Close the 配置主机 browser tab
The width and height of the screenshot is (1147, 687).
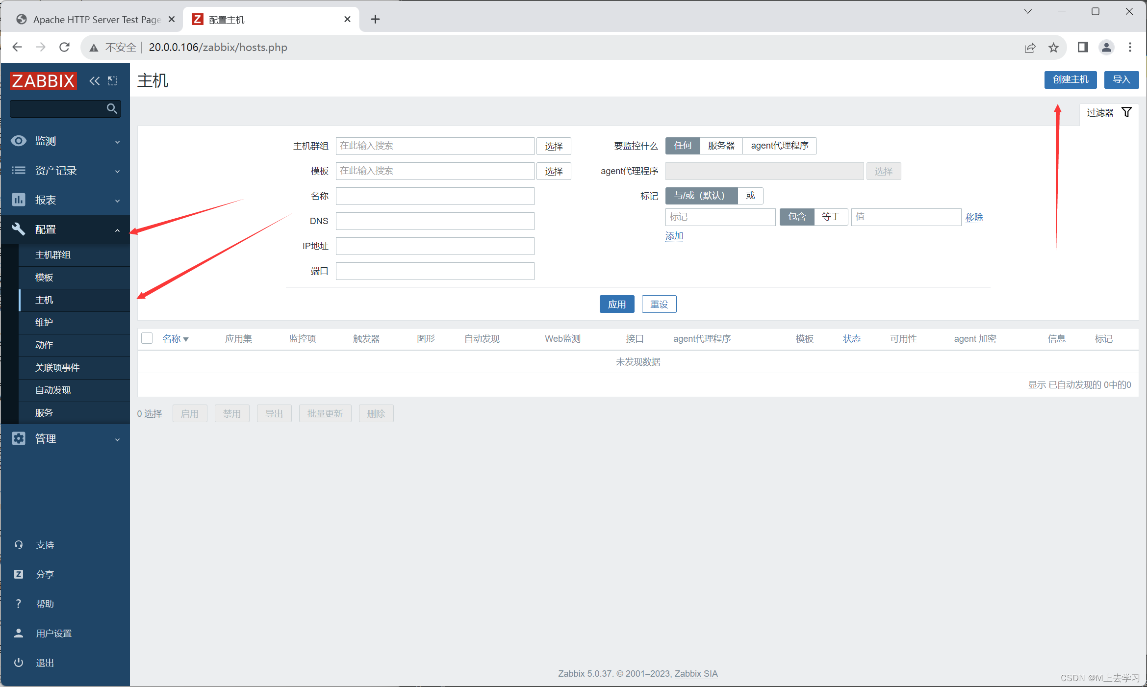[347, 19]
